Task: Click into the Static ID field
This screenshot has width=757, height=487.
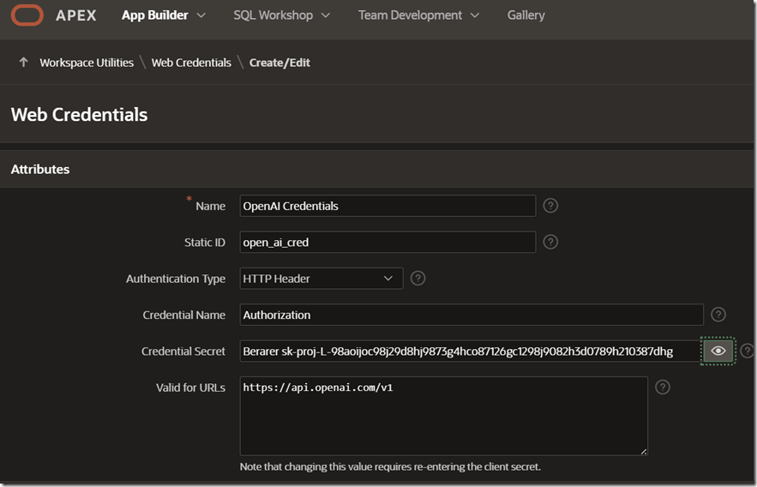Action: (388, 242)
